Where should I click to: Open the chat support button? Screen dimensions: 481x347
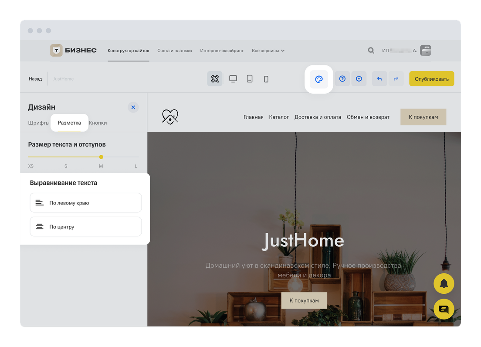(x=444, y=309)
